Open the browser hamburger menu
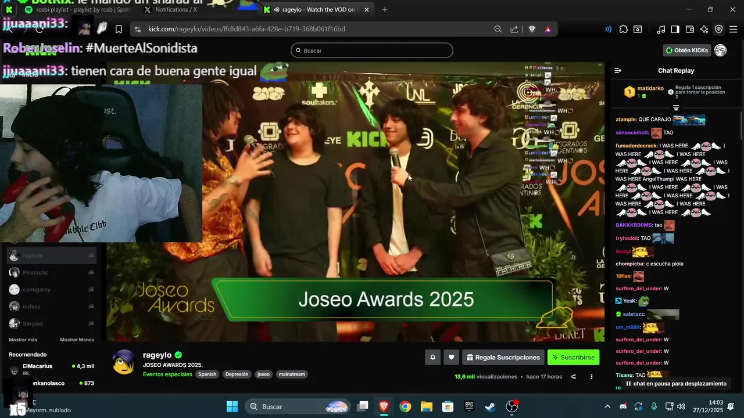Image resolution: width=744 pixels, height=418 pixels. click(734, 29)
